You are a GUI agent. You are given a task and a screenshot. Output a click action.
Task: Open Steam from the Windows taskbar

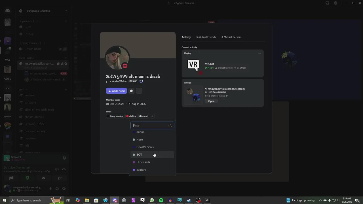click(x=189, y=200)
